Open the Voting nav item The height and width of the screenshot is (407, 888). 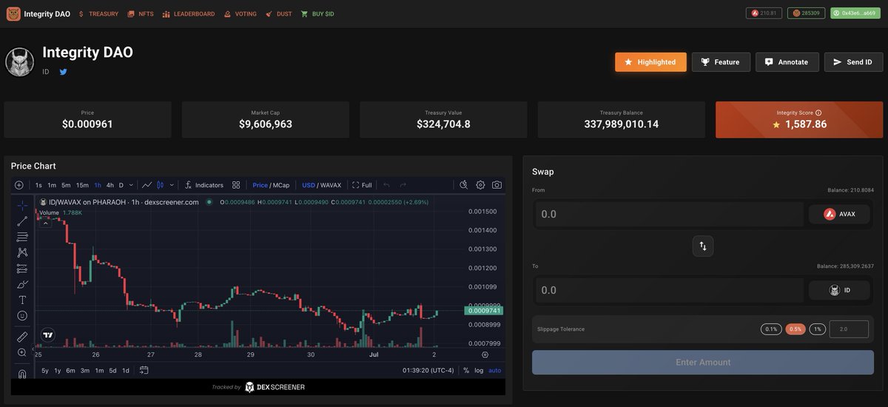pos(240,14)
